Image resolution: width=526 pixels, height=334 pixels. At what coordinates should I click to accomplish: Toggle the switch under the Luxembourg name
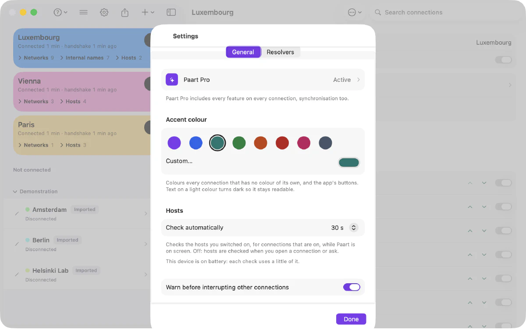pyautogui.click(x=503, y=60)
